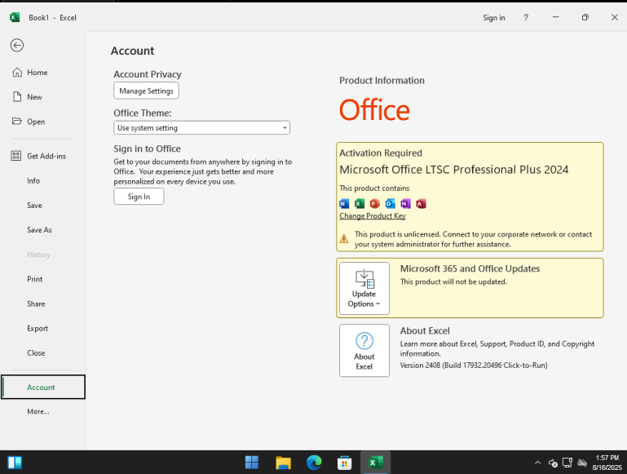Go back using the backstage arrow
Viewport: 627px width, 474px height.
pos(17,45)
